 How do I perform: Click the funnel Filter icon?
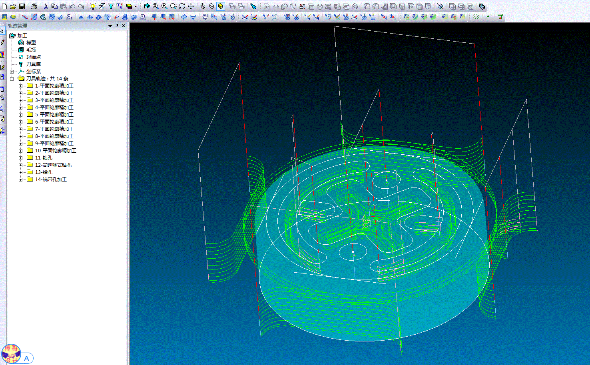click(x=111, y=6)
